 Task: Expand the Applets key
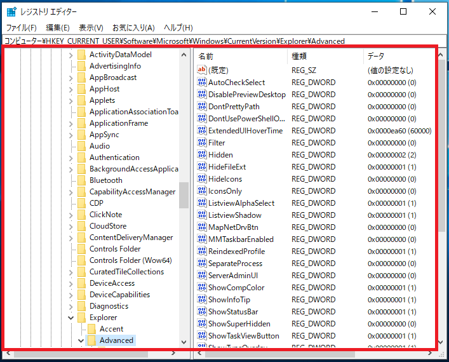coord(70,101)
